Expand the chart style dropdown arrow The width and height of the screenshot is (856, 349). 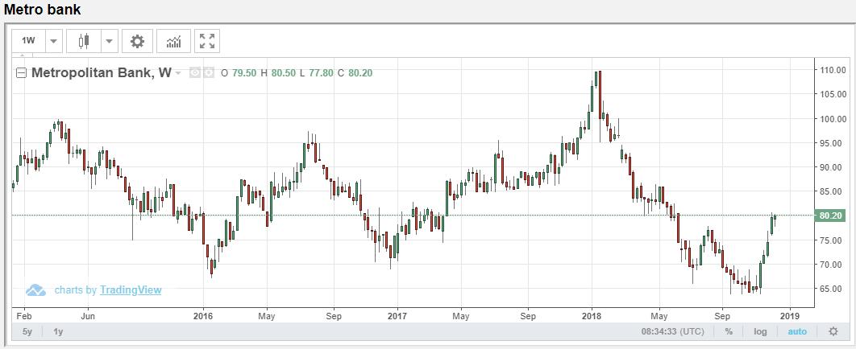coord(109,41)
